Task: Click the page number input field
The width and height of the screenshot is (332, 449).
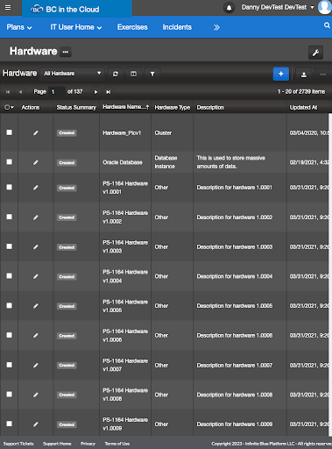Action: tap(57, 92)
